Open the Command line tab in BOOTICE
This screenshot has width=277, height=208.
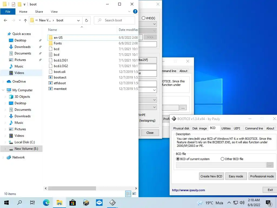[x=254, y=128]
